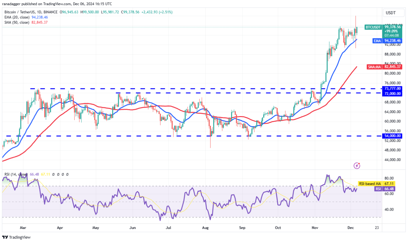Click the Aug label on time axis
Viewport: 408px width, 242px height.
pos(205,228)
